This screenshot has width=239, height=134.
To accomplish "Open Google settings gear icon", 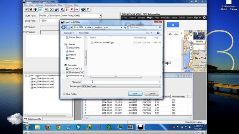I will 204,17.
